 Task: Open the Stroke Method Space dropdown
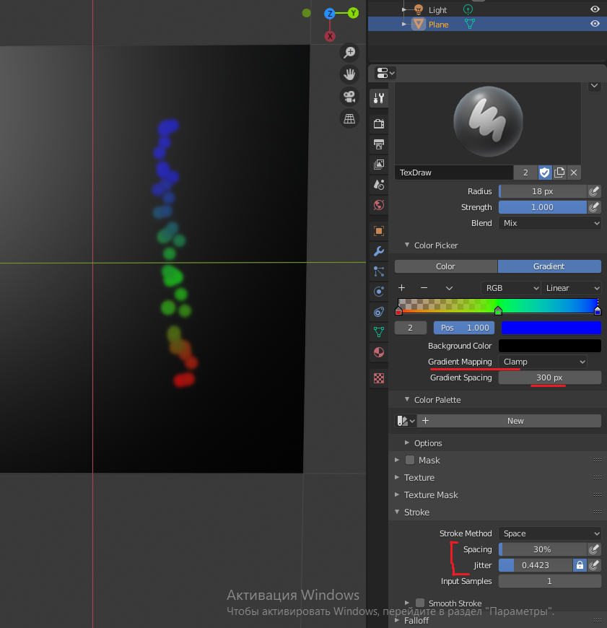[550, 533]
